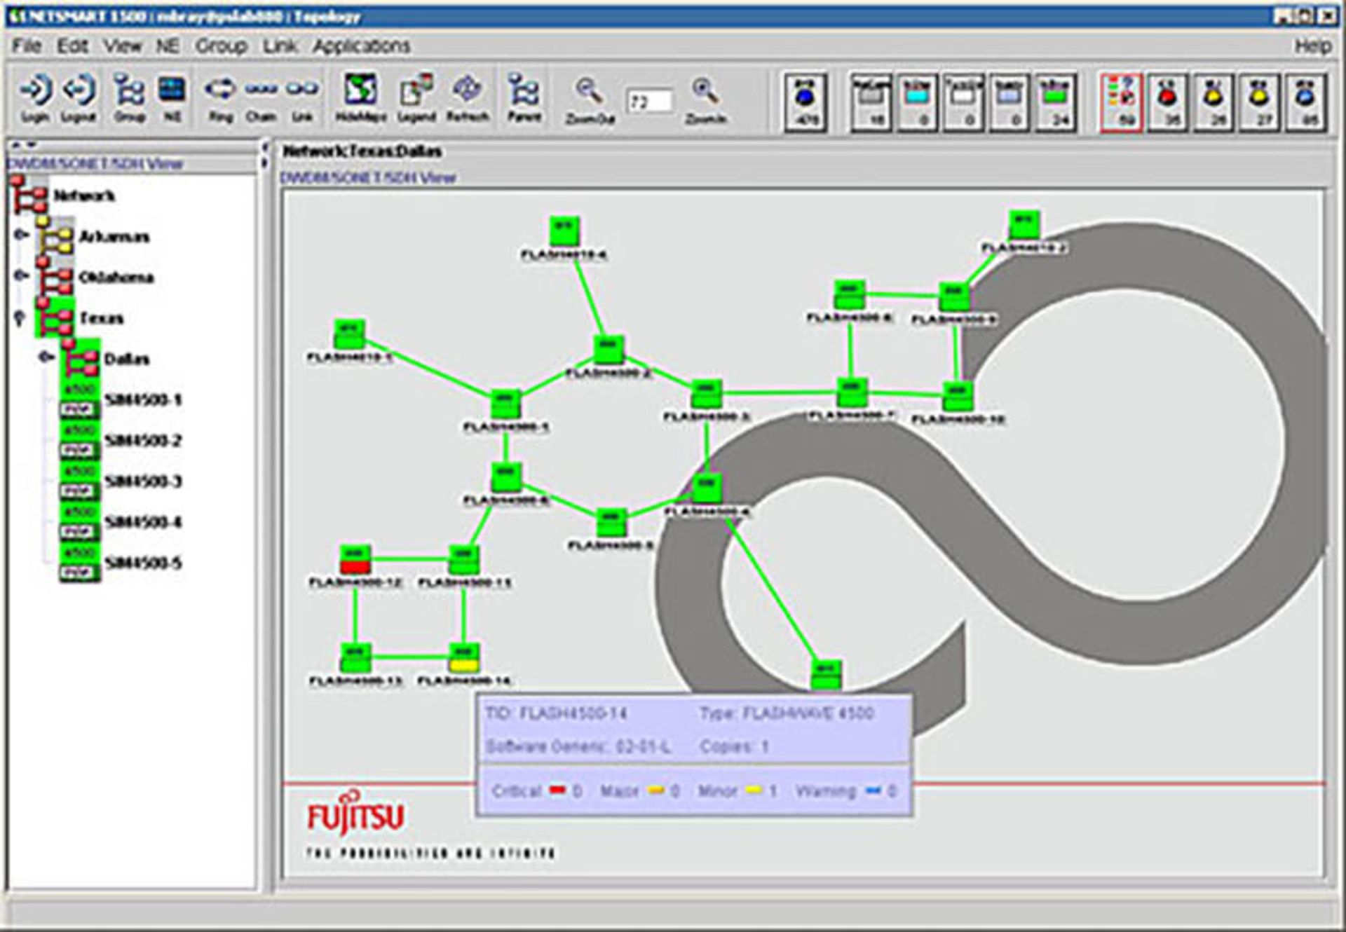The height and width of the screenshot is (932, 1346).
Task: Select SIM4500-4 in the tree
Action: coord(143,521)
